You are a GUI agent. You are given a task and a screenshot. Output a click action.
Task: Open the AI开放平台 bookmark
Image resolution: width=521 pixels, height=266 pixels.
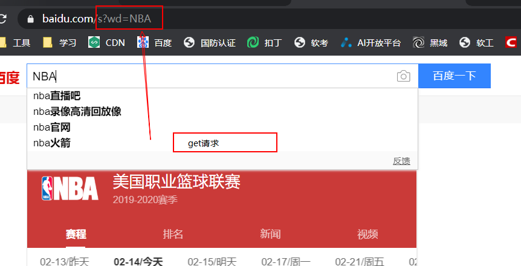pyautogui.click(x=371, y=42)
